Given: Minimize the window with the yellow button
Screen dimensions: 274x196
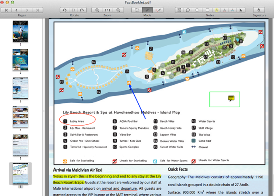Looking at the screenshot, I should [x=7, y=2].
